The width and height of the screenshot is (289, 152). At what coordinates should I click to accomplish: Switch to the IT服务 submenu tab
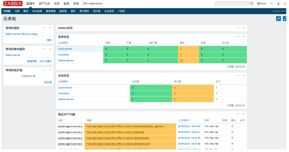pos(121,11)
